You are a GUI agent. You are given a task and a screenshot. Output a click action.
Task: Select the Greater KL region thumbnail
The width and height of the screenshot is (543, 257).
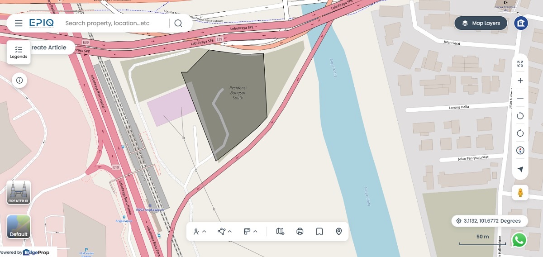(19, 192)
